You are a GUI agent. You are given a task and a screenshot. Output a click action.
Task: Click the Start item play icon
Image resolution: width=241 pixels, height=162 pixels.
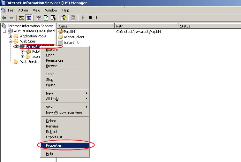(x=83, y=18)
